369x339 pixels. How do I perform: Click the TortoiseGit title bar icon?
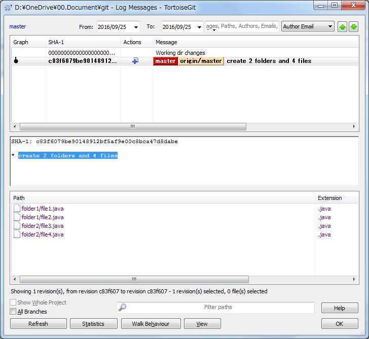[x=8, y=8]
